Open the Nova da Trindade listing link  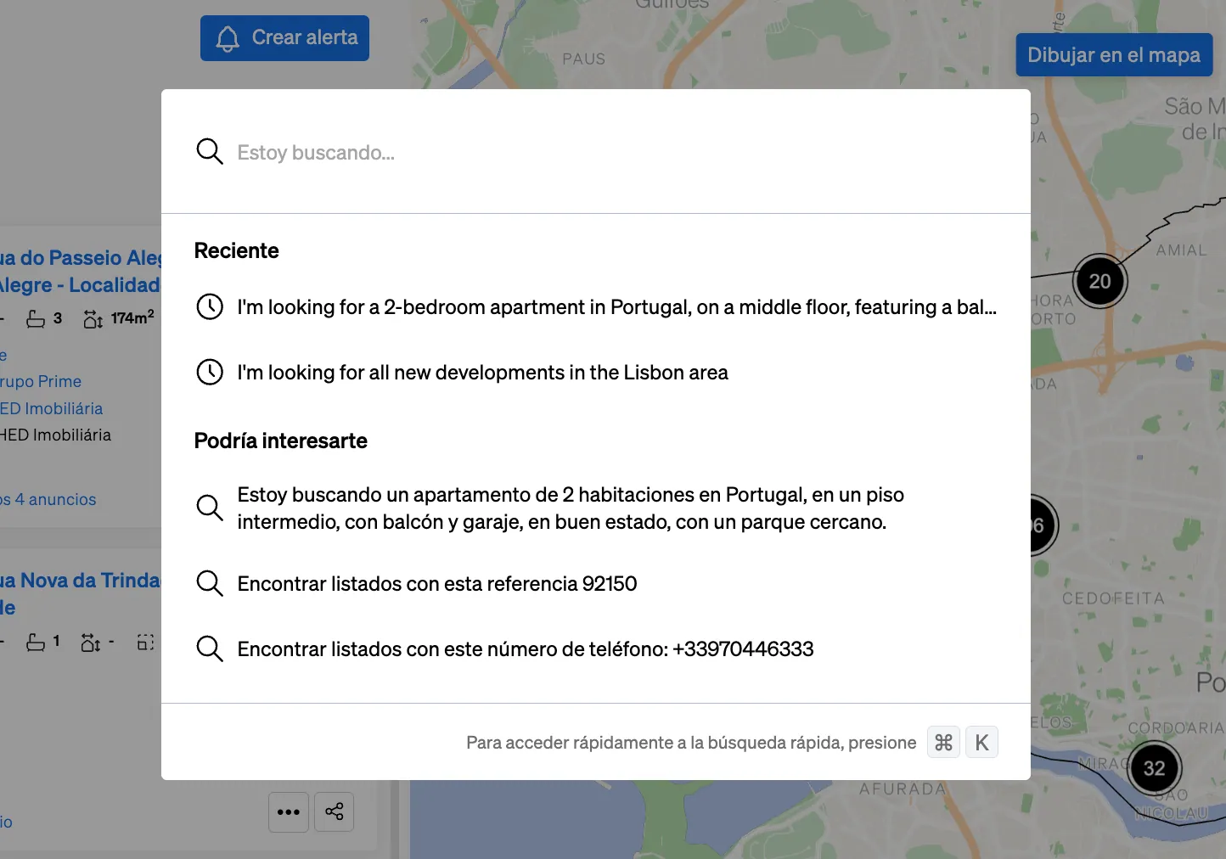click(x=80, y=593)
